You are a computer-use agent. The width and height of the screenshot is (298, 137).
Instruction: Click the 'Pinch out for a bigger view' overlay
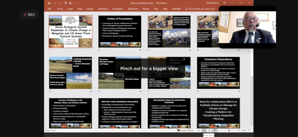coord(149,68)
